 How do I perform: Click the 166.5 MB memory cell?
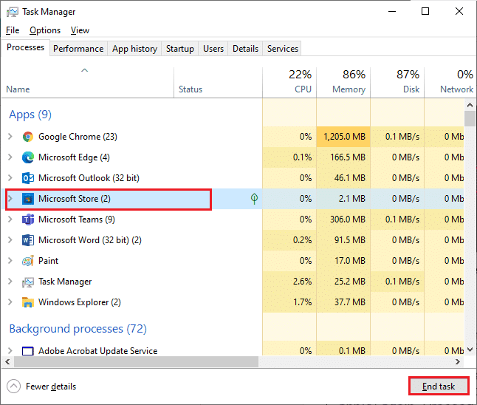click(x=343, y=157)
